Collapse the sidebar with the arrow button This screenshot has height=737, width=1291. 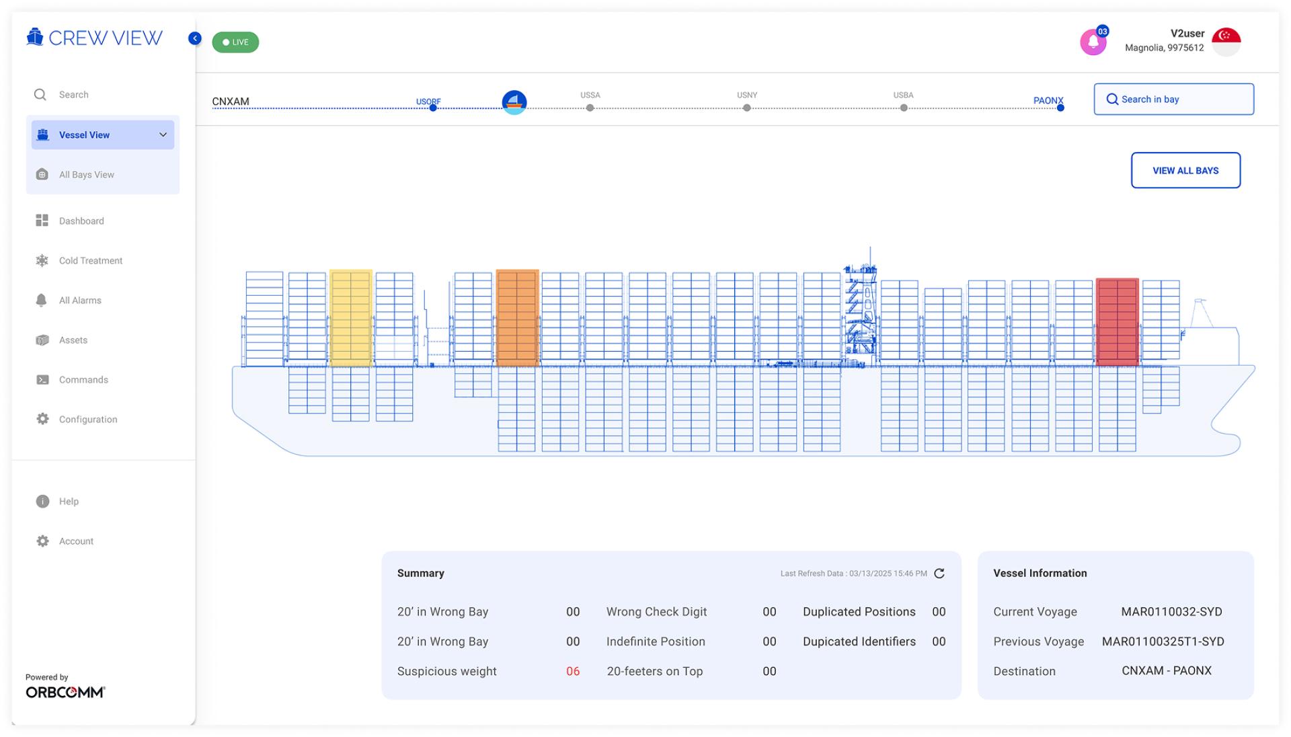coord(194,38)
